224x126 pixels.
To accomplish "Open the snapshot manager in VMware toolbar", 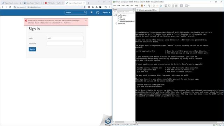I will [161, 6].
